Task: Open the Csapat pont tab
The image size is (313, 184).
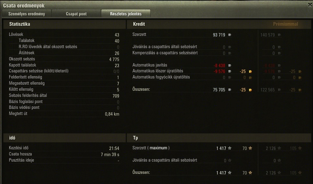Action: (76, 14)
